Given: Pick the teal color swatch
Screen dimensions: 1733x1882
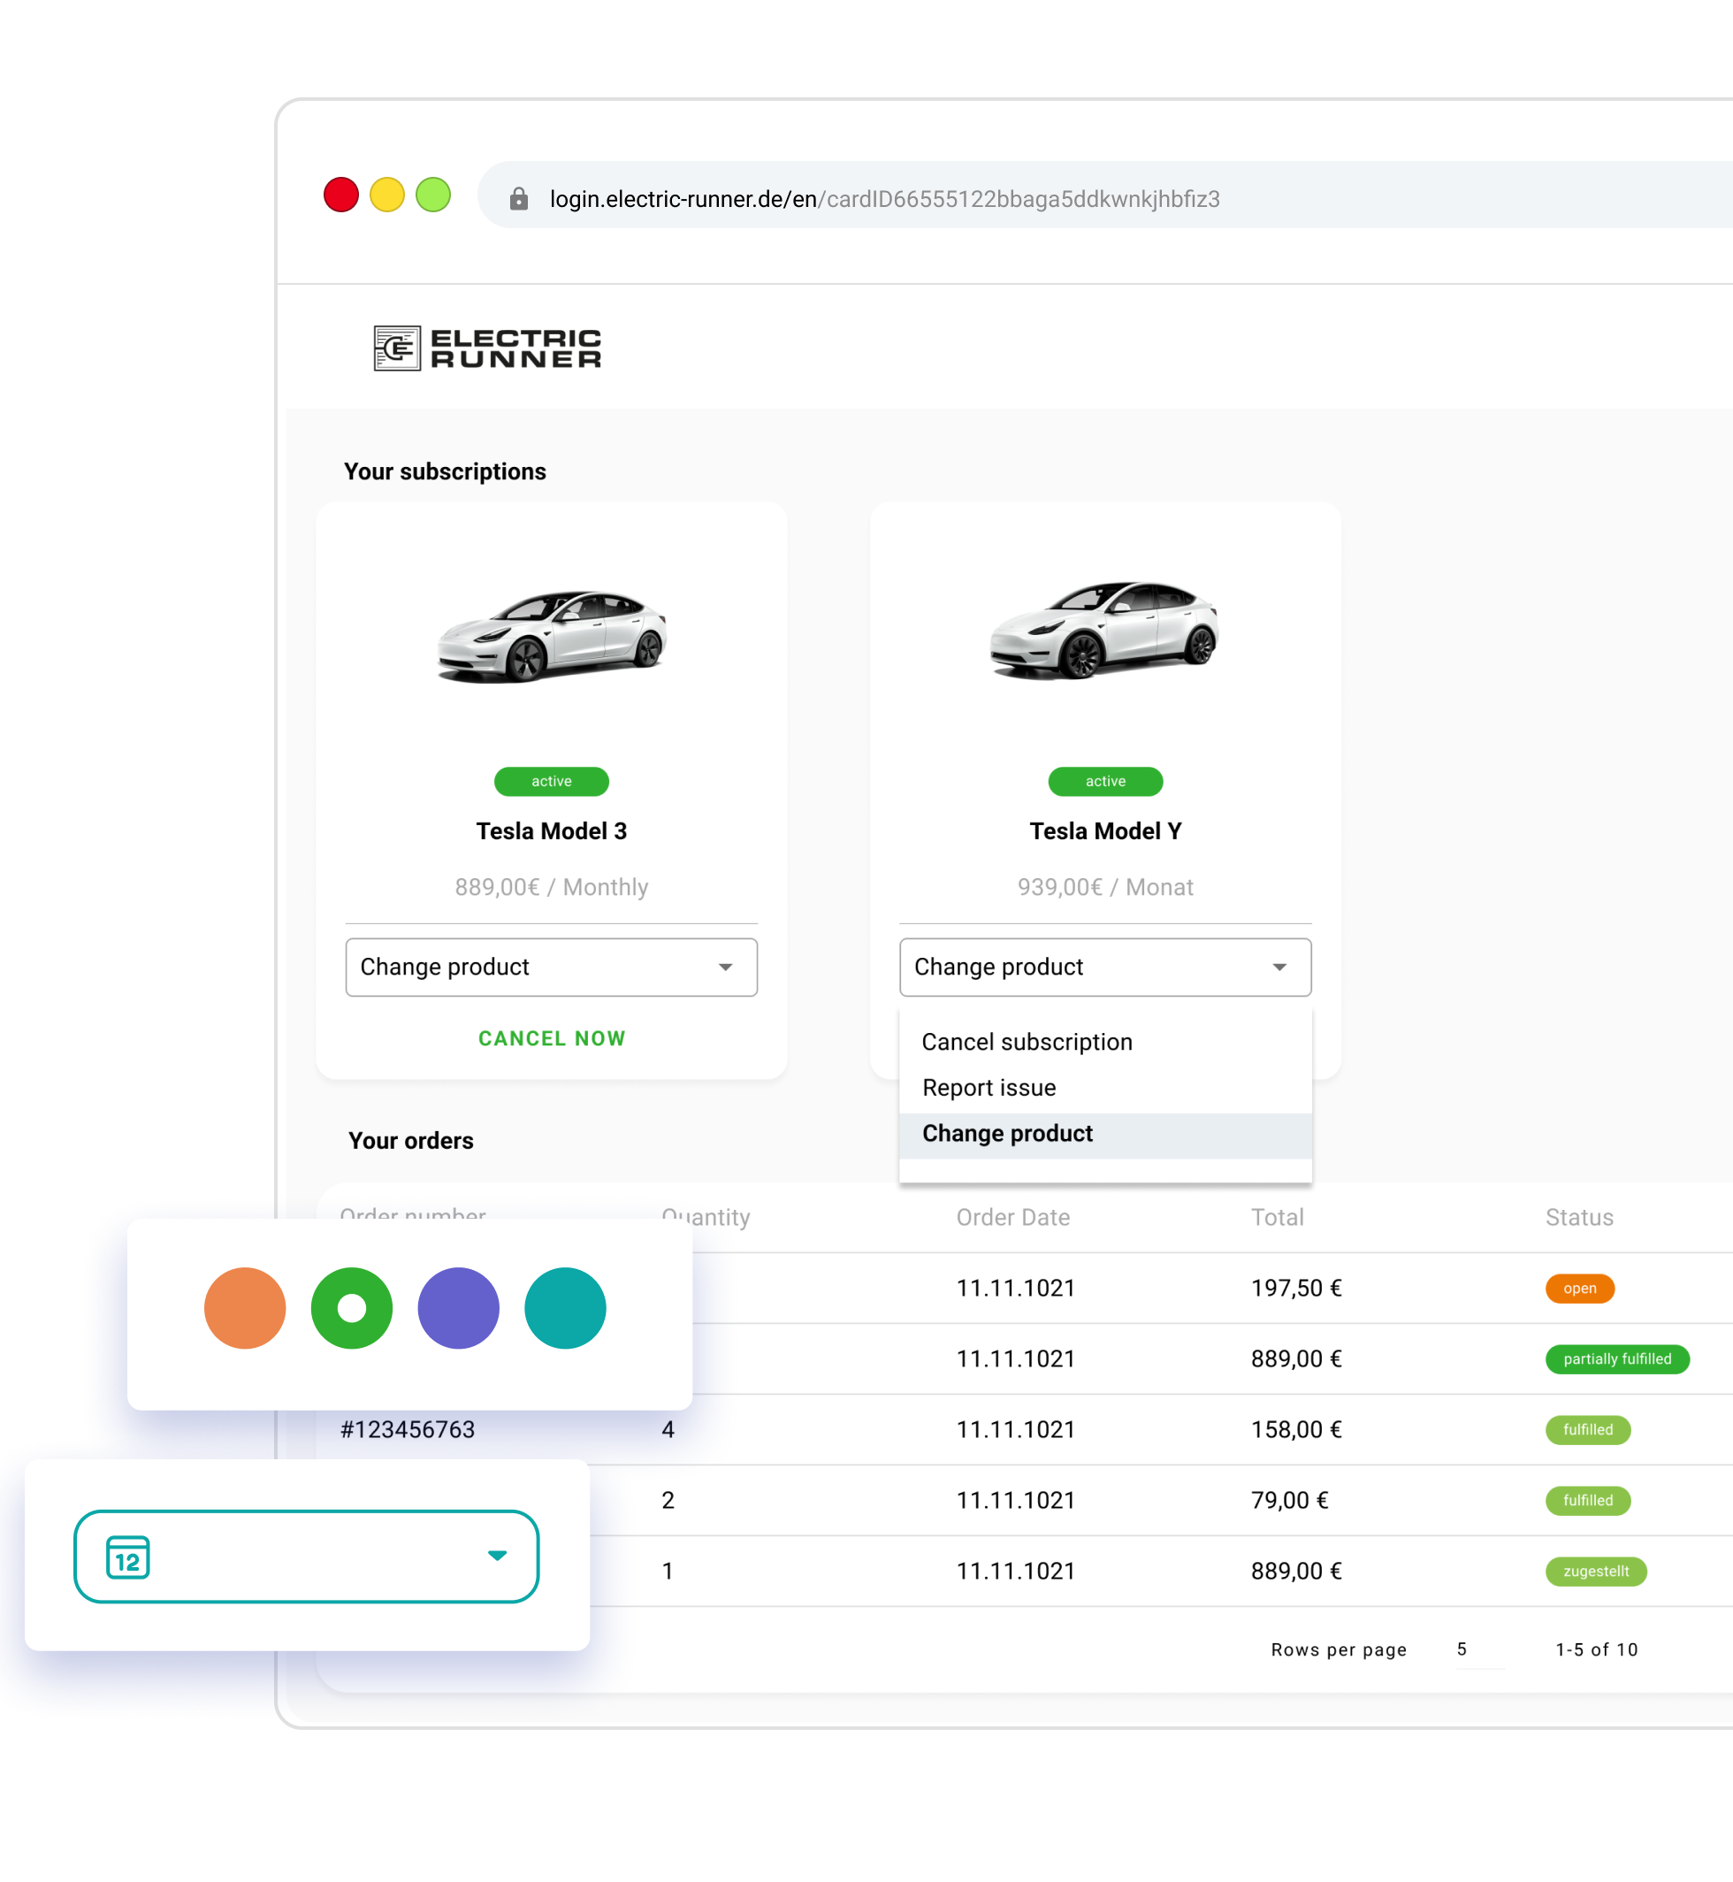Looking at the screenshot, I should [x=566, y=1308].
